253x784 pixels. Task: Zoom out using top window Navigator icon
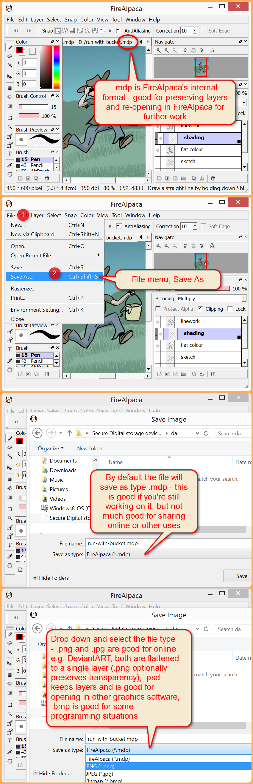(166, 50)
